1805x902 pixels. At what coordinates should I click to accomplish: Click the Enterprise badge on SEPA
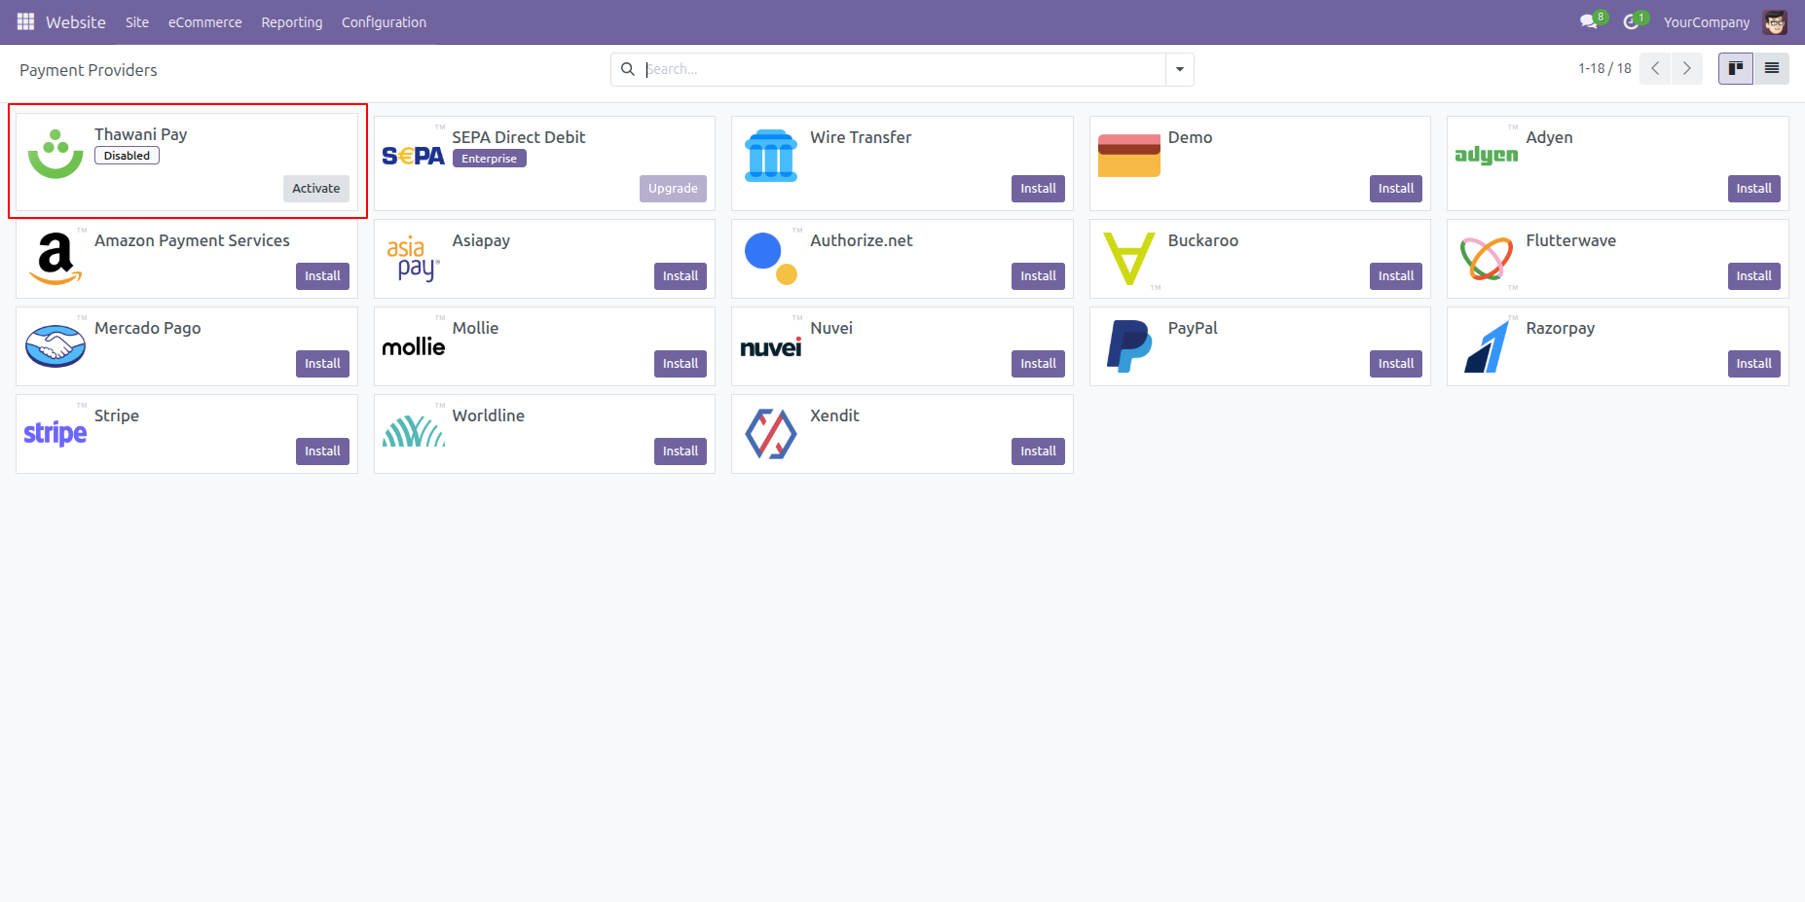pyautogui.click(x=489, y=159)
